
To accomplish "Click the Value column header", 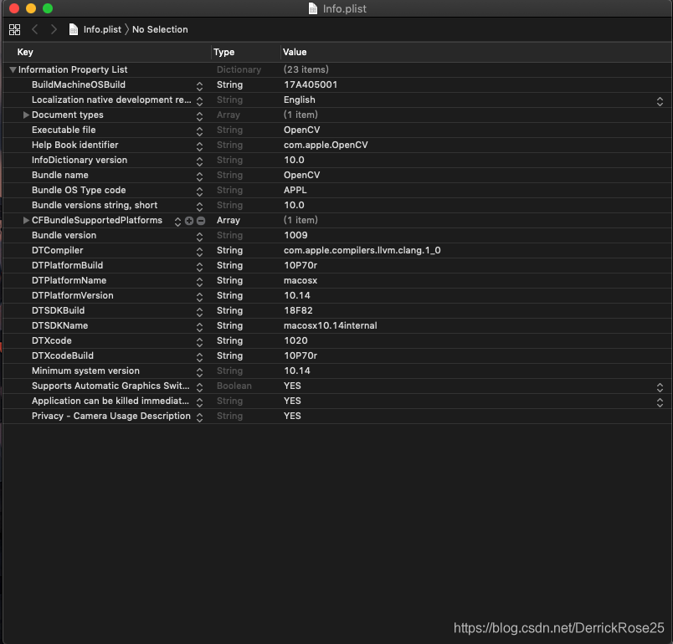I will [295, 52].
